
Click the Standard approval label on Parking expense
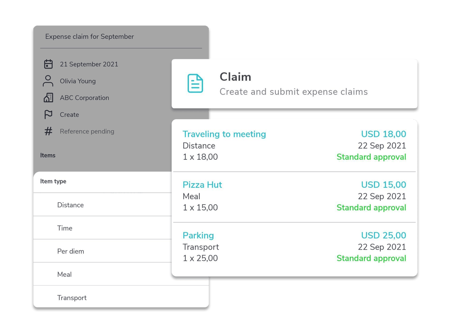coord(371,258)
